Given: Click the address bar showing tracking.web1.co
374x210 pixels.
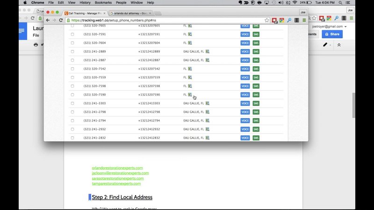Looking at the screenshot, I should click(167, 20).
